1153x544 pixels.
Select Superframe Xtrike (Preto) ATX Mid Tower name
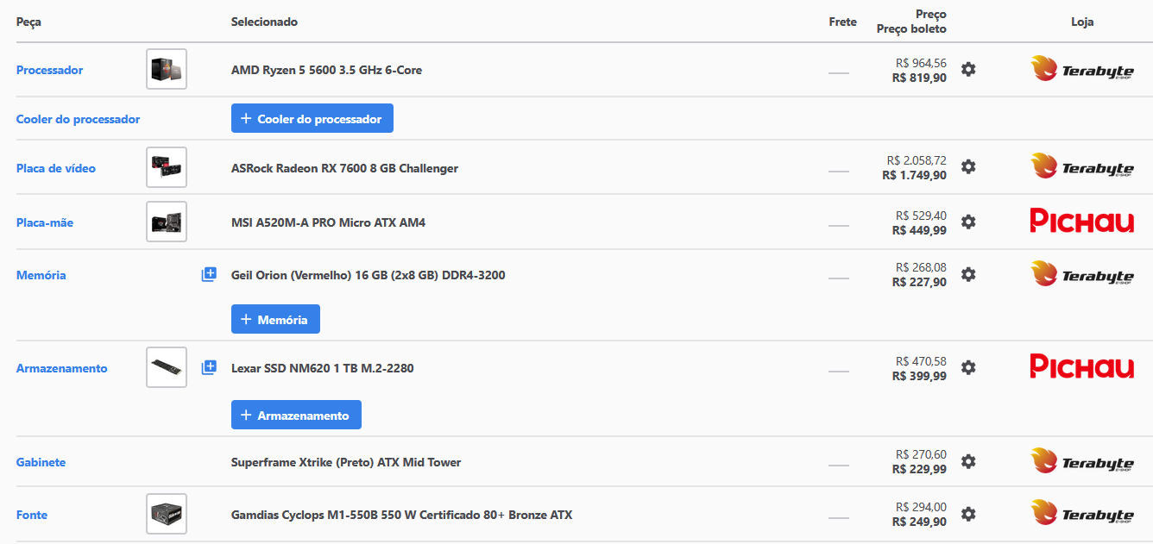point(346,462)
